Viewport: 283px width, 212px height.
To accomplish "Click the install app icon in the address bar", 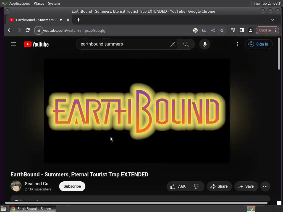I will [x=204, y=30].
